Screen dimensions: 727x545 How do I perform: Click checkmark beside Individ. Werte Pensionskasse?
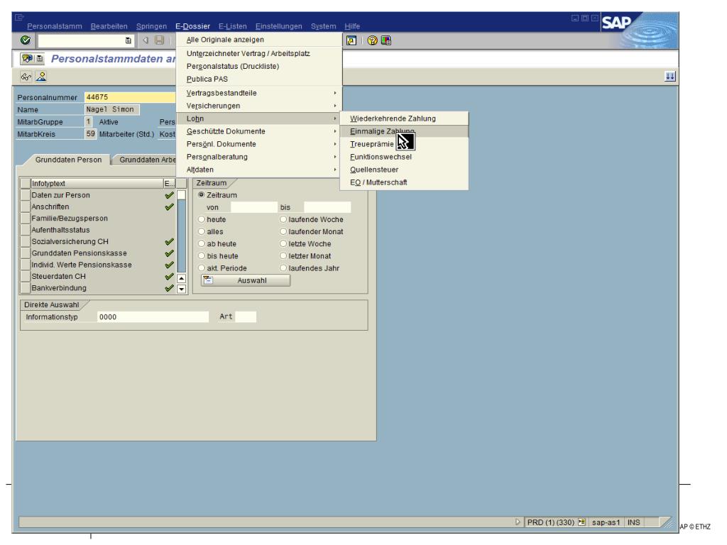pyautogui.click(x=169, y=265)
